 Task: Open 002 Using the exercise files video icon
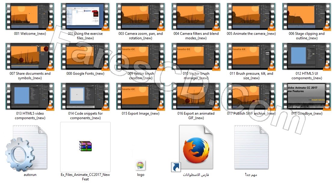pyautogui.click(x=85, y=17)
